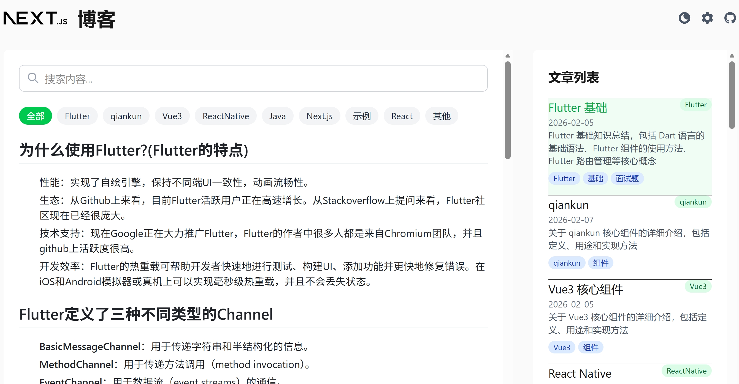Screen dimensions: 739x384
Task: Filter by Flutter category chip
Action: pyautogui.click(x=77, y=116)
